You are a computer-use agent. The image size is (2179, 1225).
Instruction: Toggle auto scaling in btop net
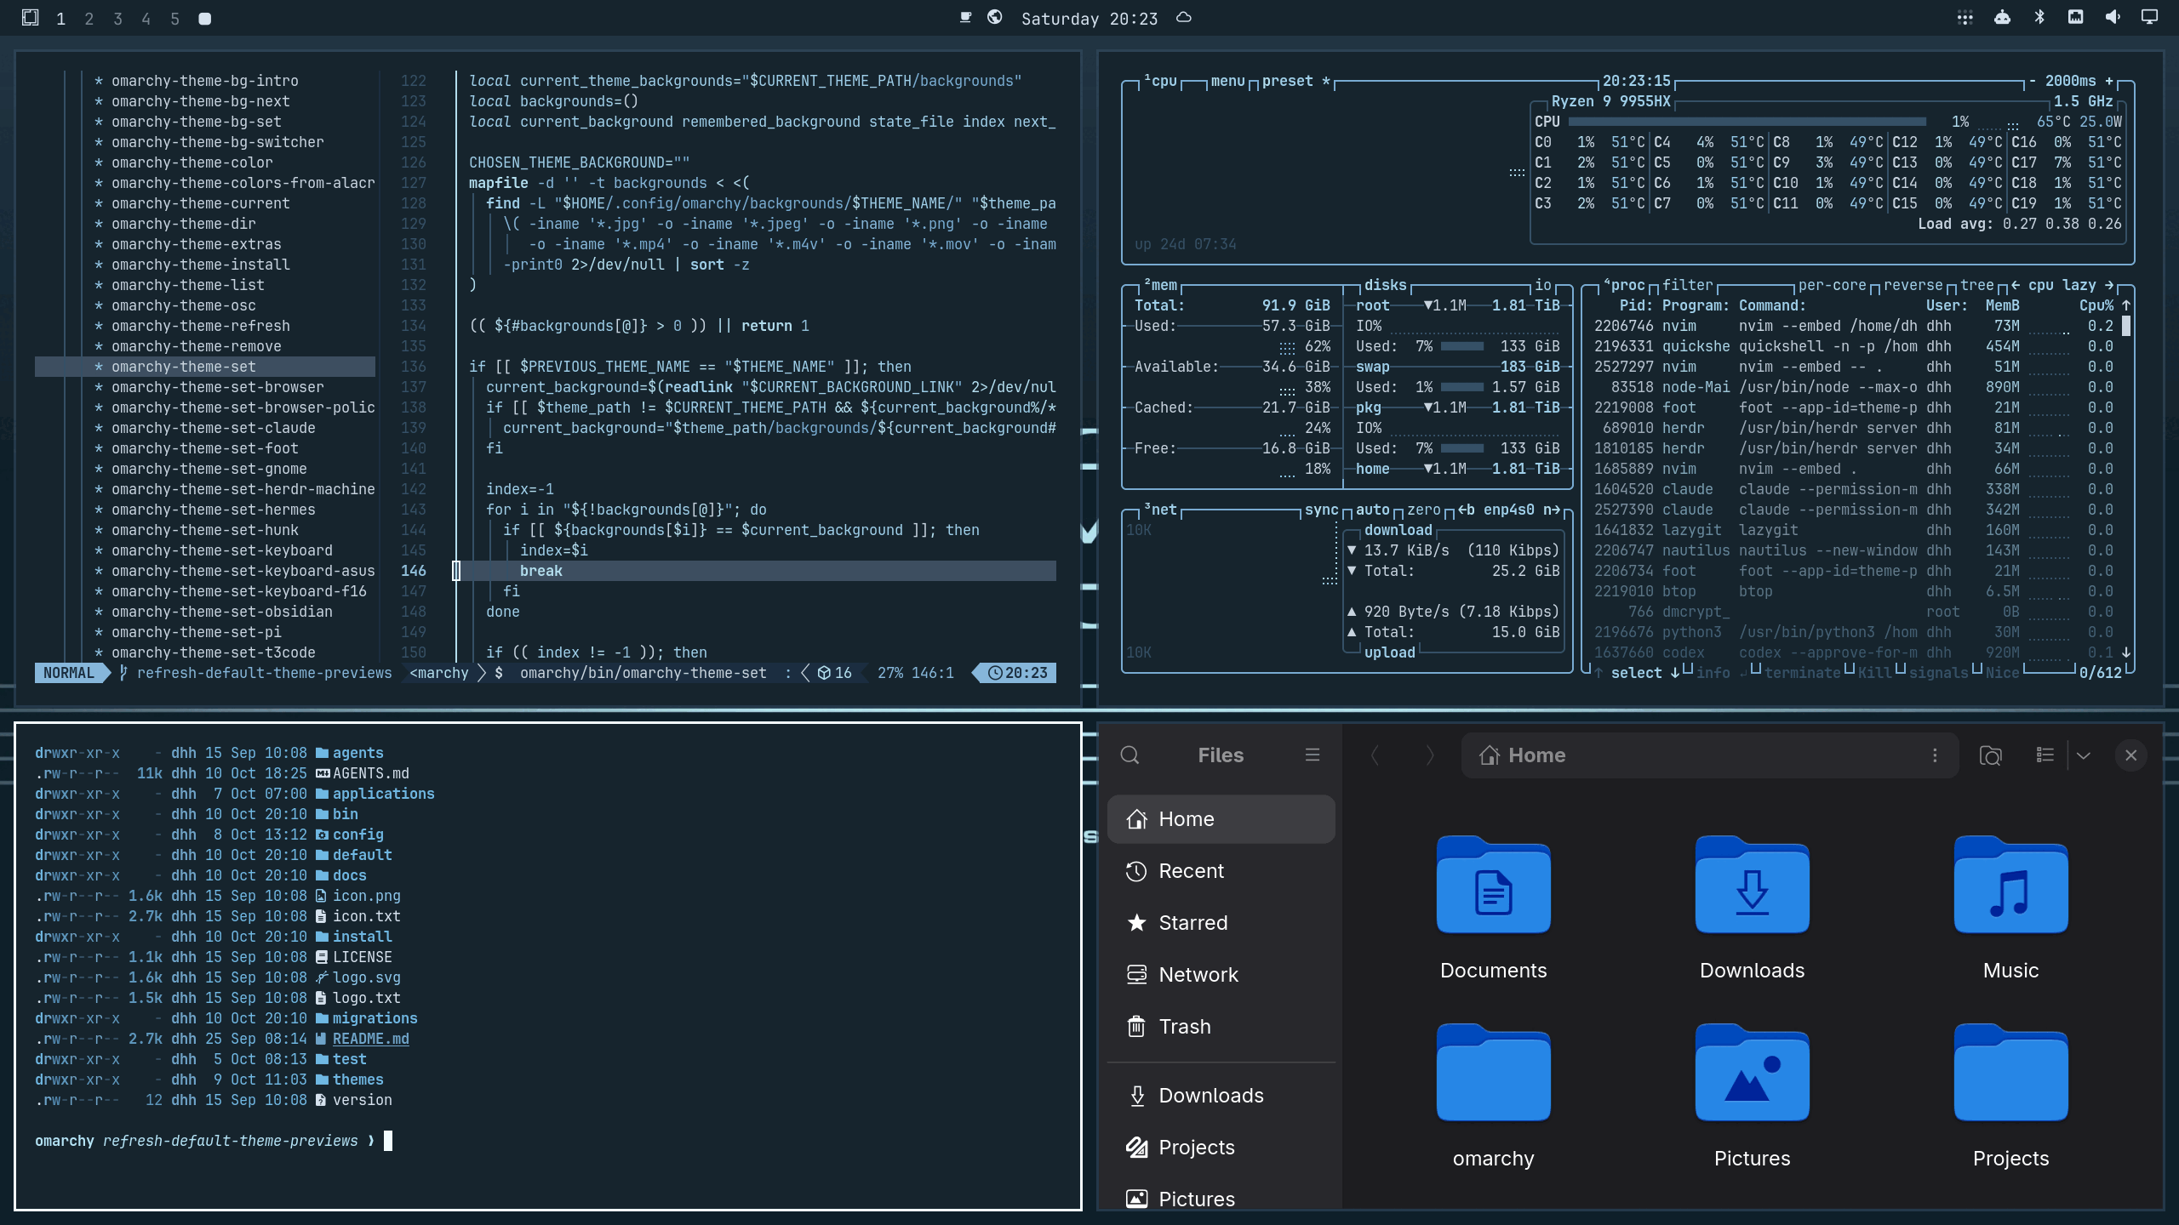coord(1372,510)
